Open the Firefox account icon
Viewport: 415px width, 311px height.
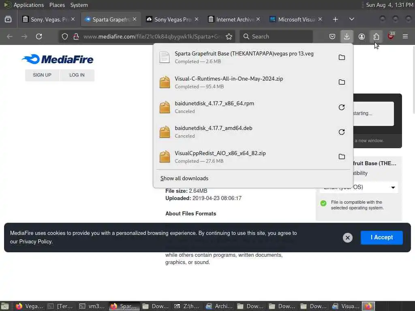coord(362,36)
